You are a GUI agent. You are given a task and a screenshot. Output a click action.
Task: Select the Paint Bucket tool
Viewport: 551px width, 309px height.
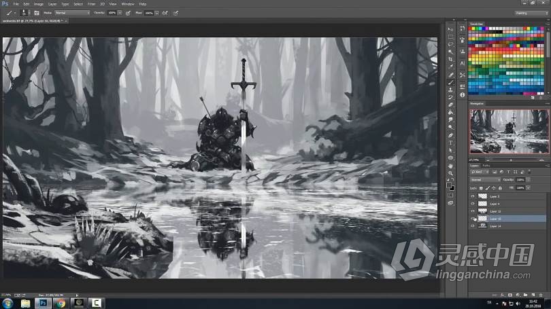click(x=450, y=112)
